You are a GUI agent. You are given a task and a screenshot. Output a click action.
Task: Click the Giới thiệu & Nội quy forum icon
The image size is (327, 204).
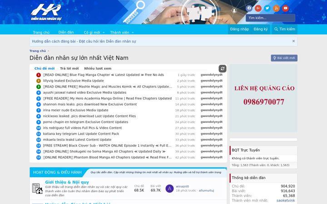pyautogui.click(x=37, y=189)
